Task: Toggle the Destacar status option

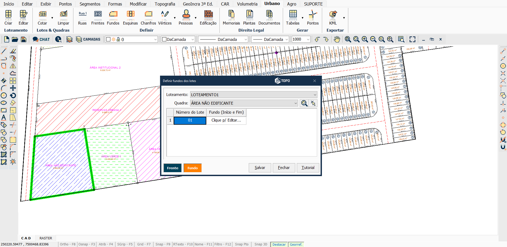Action: 279,244
